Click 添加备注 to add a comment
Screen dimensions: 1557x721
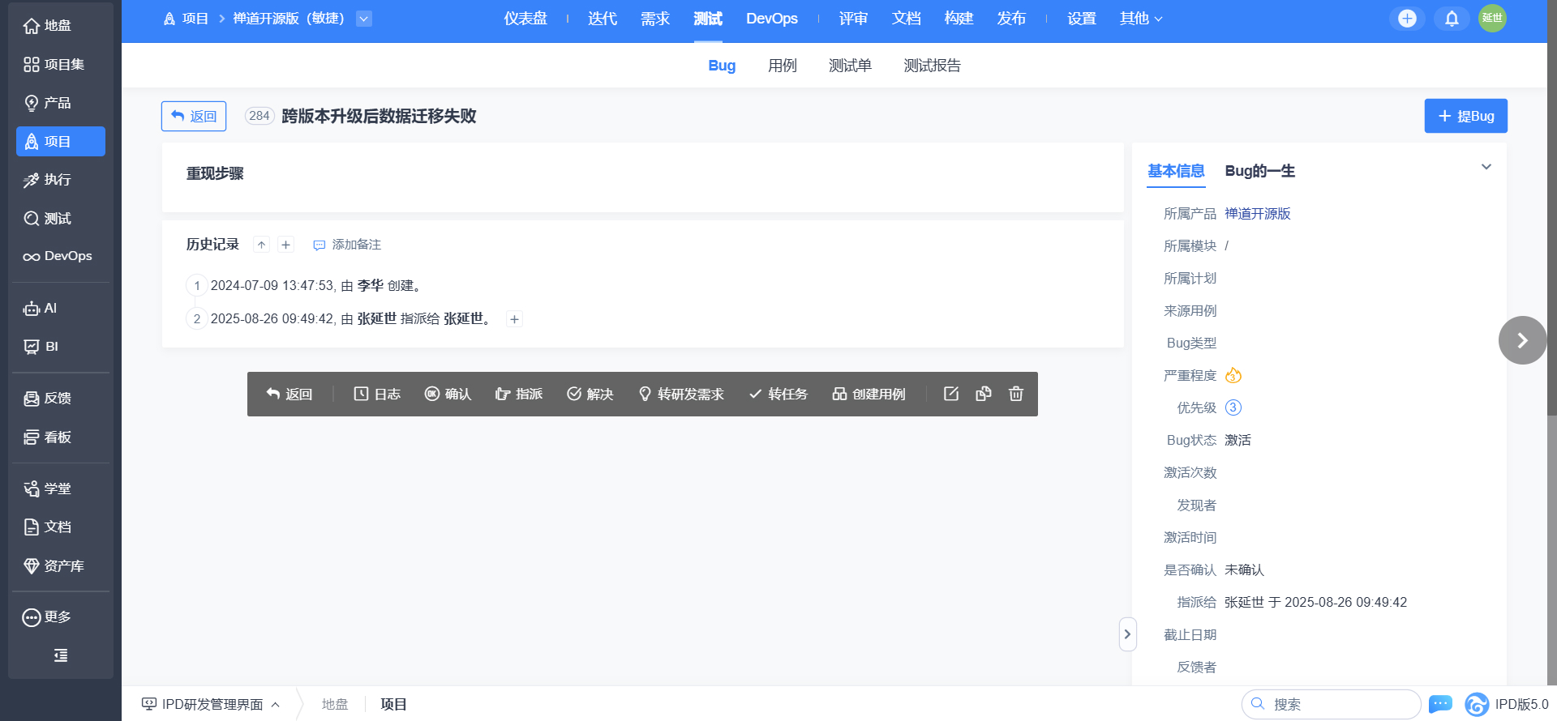(347, 245)
